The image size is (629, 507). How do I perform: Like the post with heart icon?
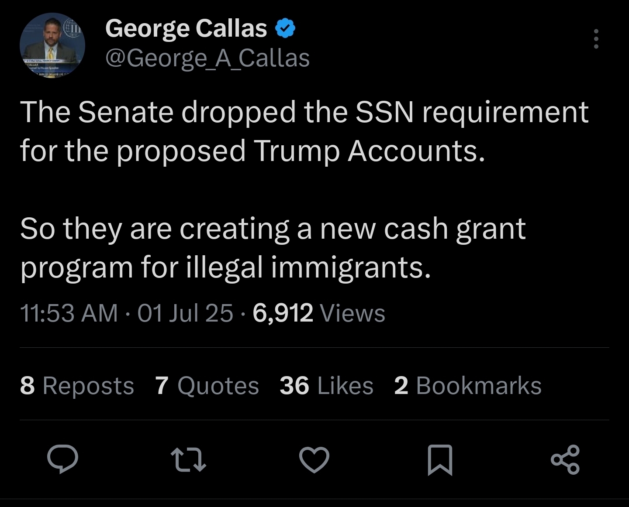pyautogui.click(x=314, y=460)
